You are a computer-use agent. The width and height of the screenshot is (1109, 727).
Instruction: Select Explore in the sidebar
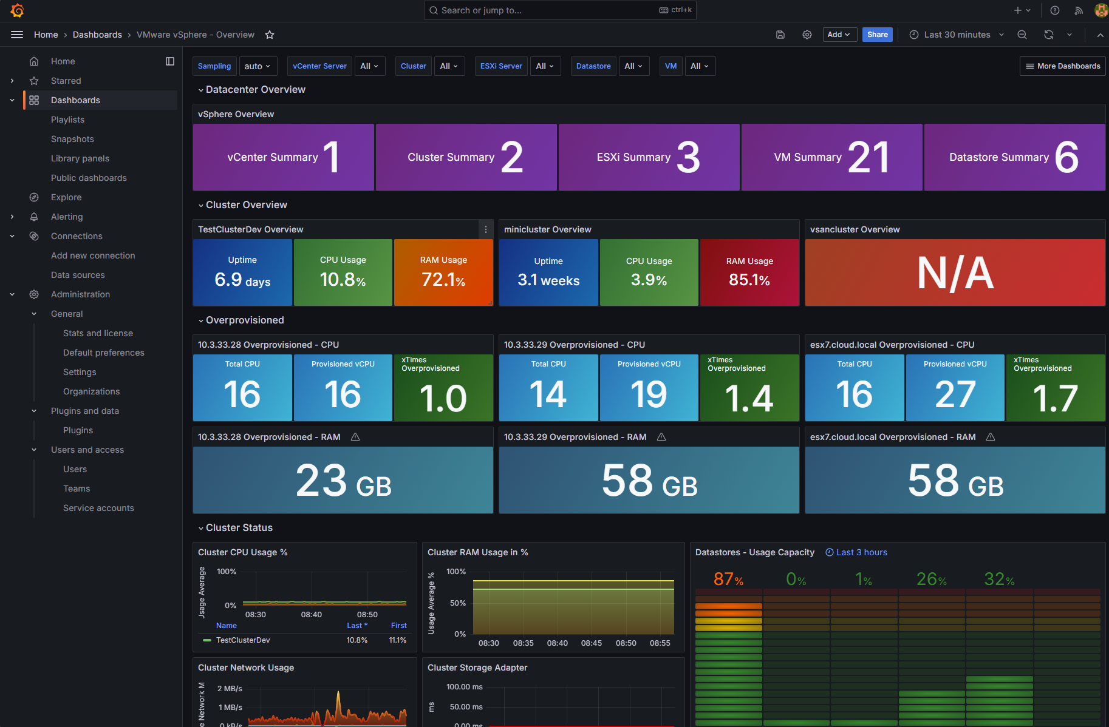point(66,197)
